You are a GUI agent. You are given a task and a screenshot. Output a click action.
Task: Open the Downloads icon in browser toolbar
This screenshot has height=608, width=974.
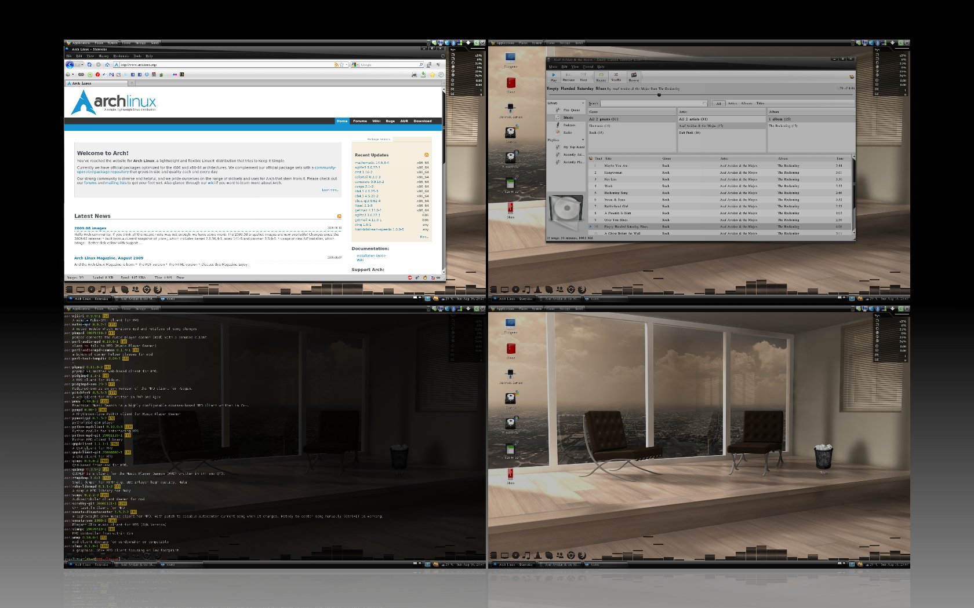coord(423,75)
